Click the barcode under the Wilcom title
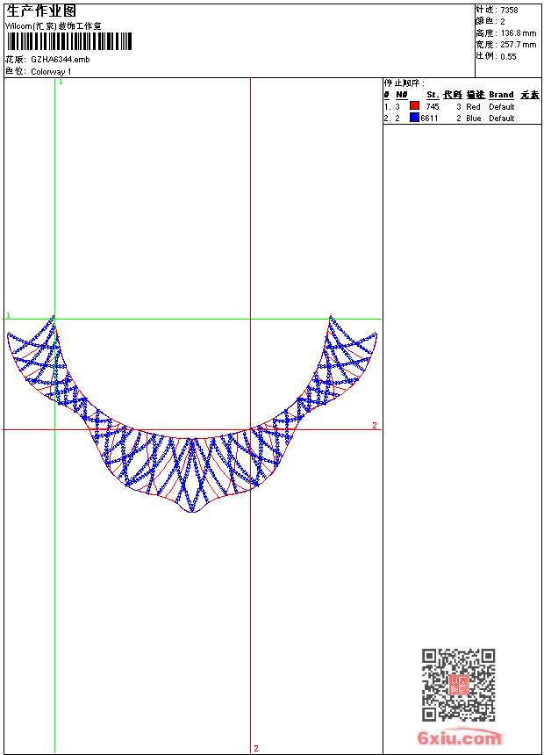544x755 pixels. tap(69, 41)
